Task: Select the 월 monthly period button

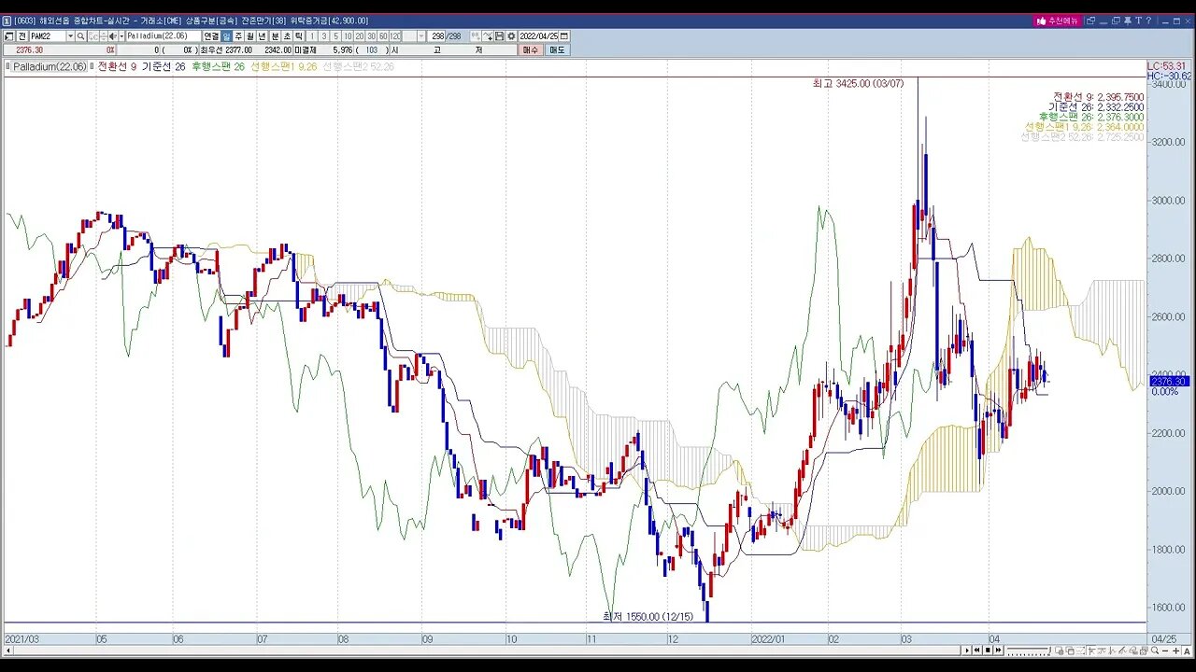Action: (x=250, y=36)
